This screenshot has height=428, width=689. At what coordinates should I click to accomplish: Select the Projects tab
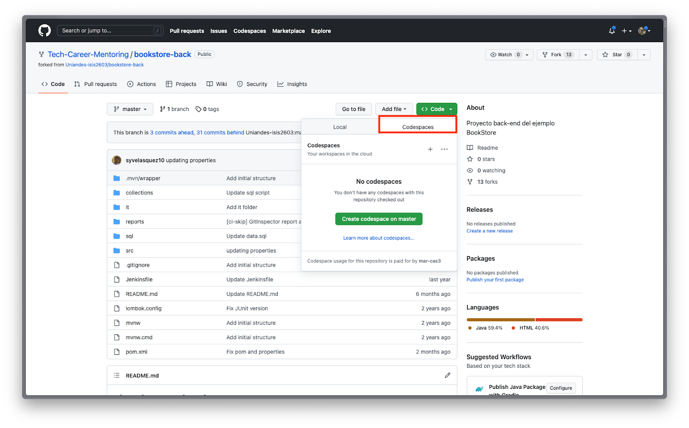(x=181, y=84)
